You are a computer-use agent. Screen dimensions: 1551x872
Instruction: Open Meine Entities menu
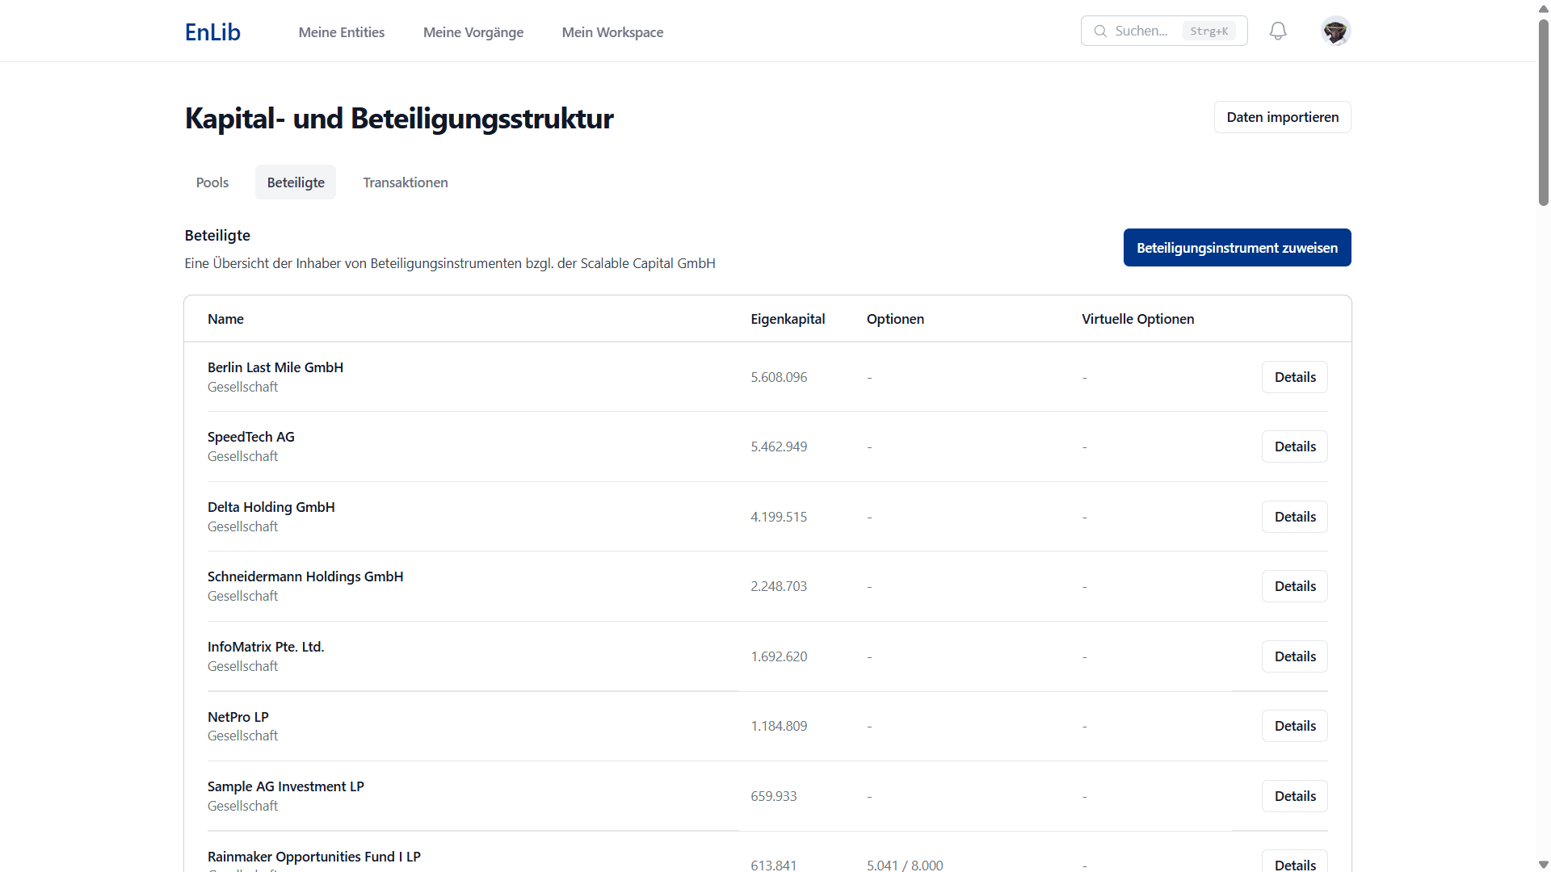342,32
